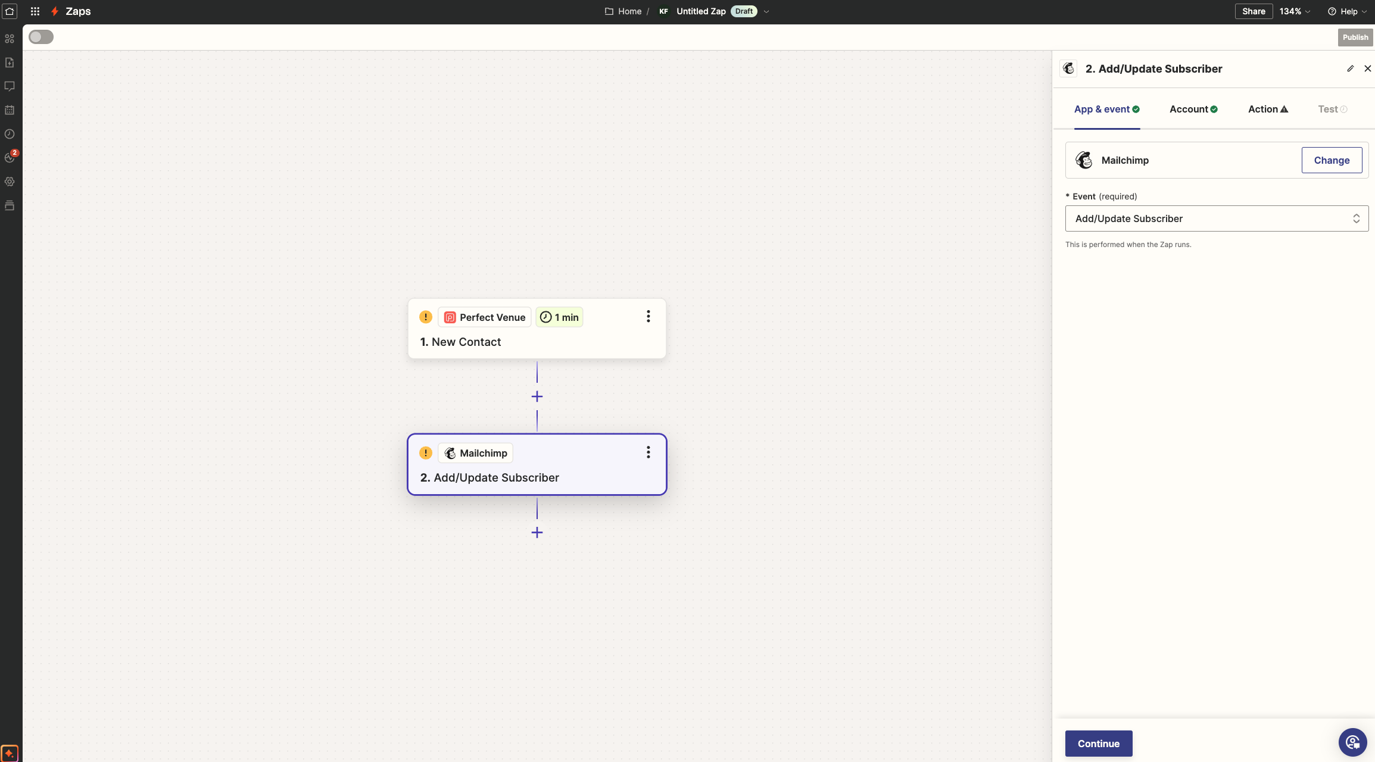Image resolution: width=1375 pixels, height=762 pixels.
Task: Open three-dot menu on Mailchimp step
Action: [648, 452]
